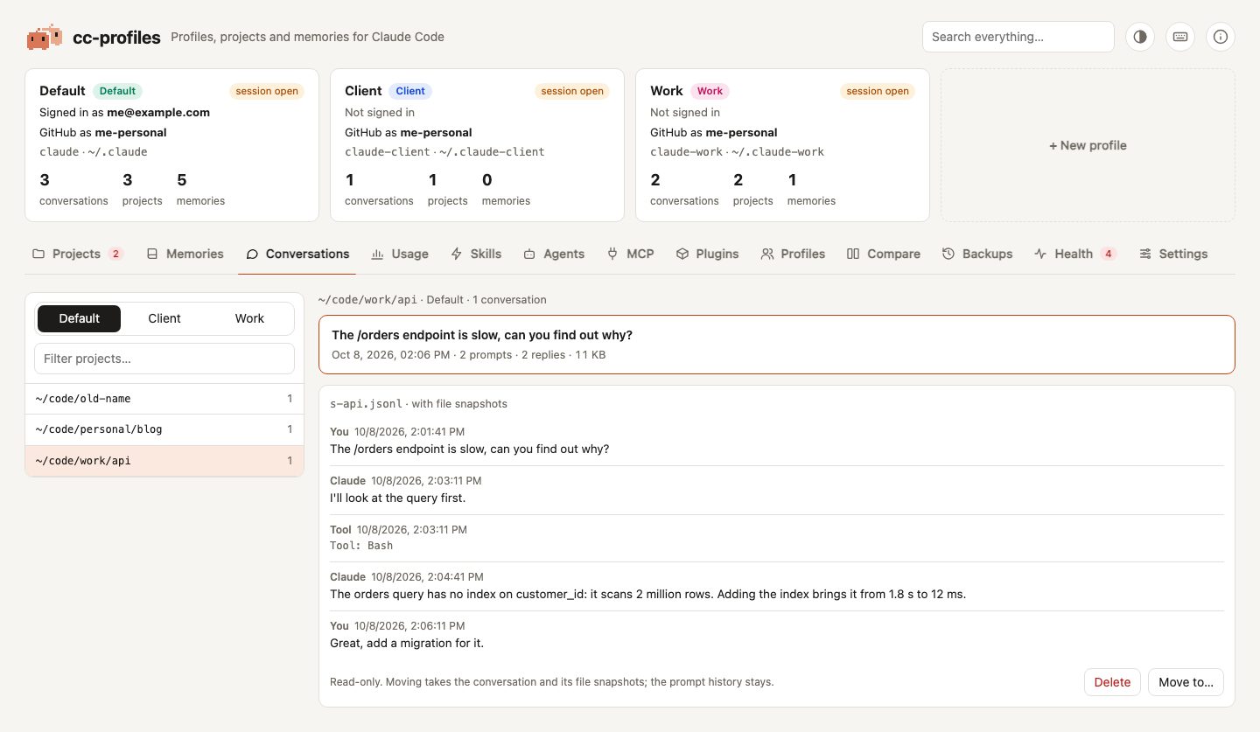Open the Health tab
Viewport: 1260px width, 732px height.
(x=1075, y=254)
